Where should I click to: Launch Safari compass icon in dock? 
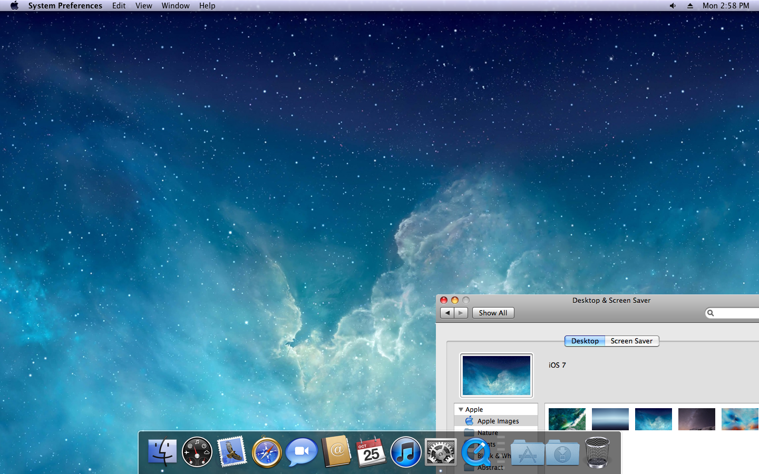(x=267, y=452)
